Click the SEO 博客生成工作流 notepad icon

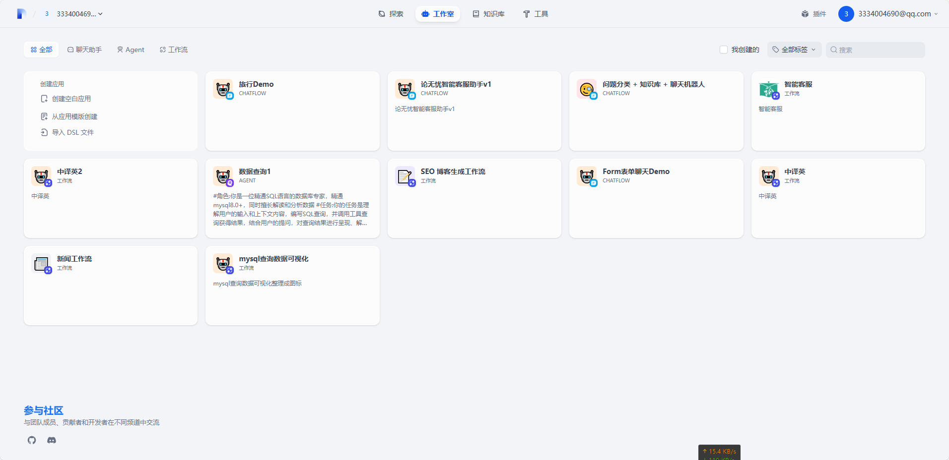tap(405, 176)
